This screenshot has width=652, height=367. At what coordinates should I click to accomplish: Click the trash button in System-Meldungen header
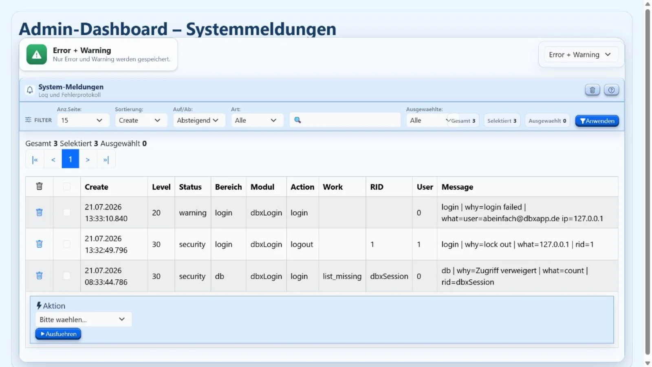[x=593, y=90]
